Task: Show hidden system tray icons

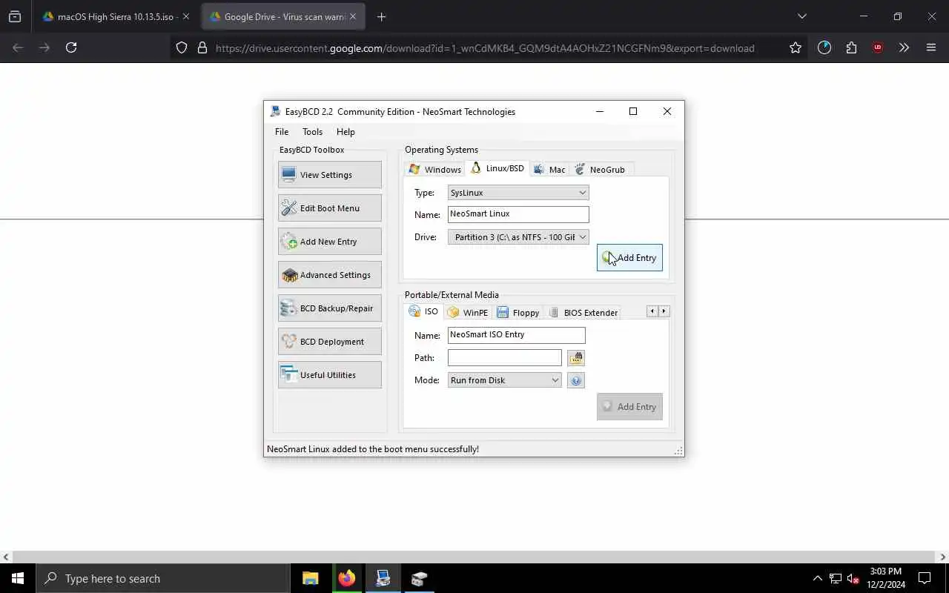Action: pos(817,579)
